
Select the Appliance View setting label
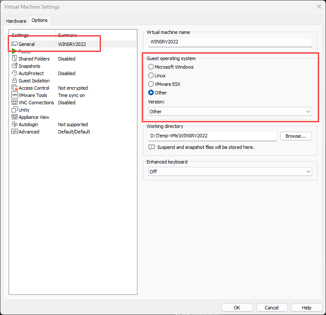pos(34,117)
